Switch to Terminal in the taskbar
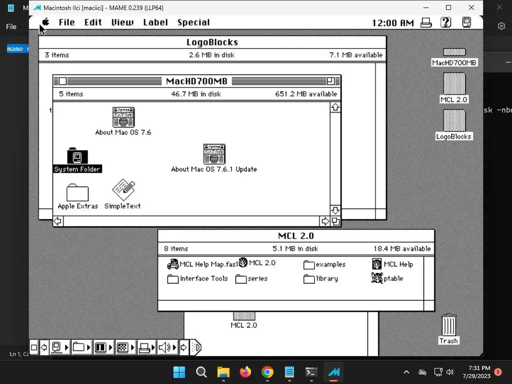This screenshot has height=384, width=512. (x=311, y=372)
